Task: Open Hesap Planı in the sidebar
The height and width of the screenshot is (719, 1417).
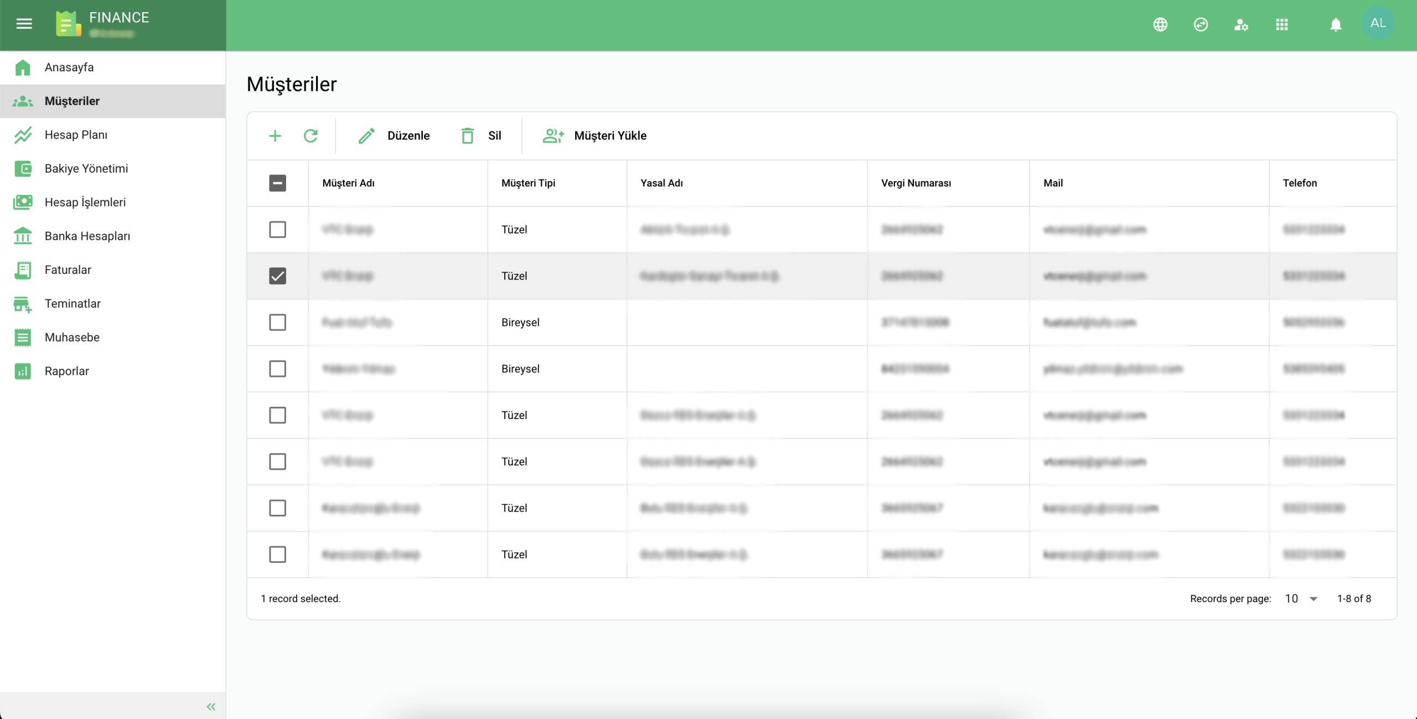Action: pyautogui.click(x=76, y=135)
